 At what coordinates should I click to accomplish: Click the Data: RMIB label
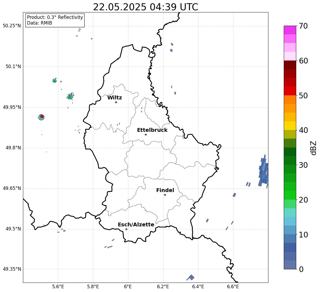39,23
